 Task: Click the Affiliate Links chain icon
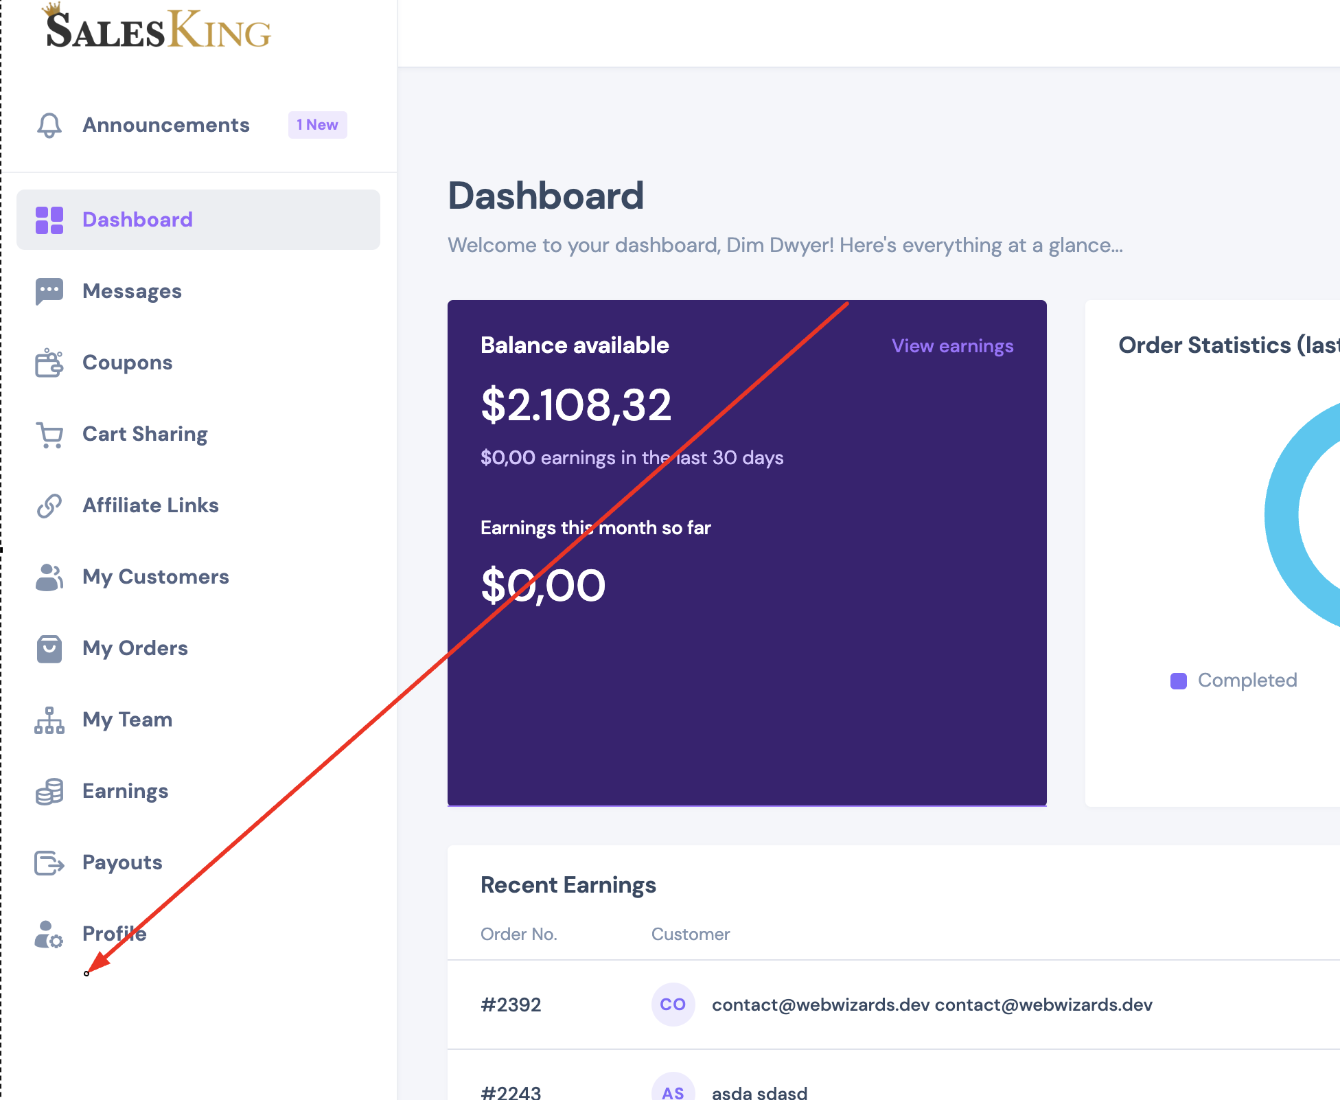49,505
